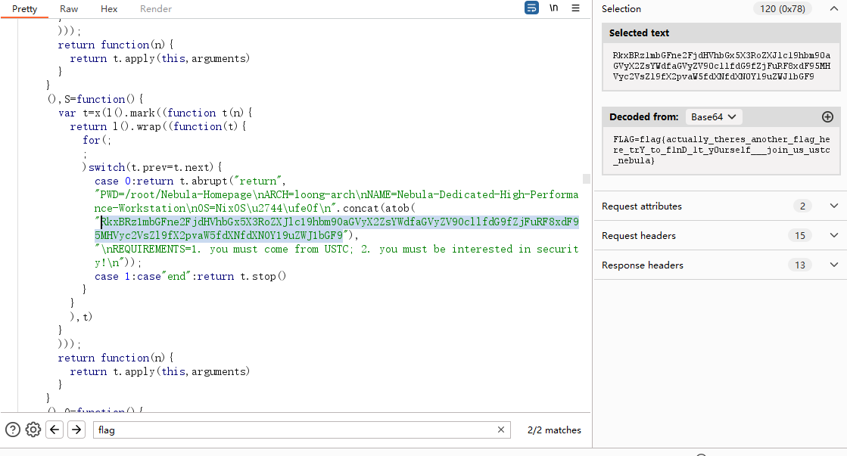
Task: Toggle show non-printable characters (\n) icon
Action: (553, 8)
